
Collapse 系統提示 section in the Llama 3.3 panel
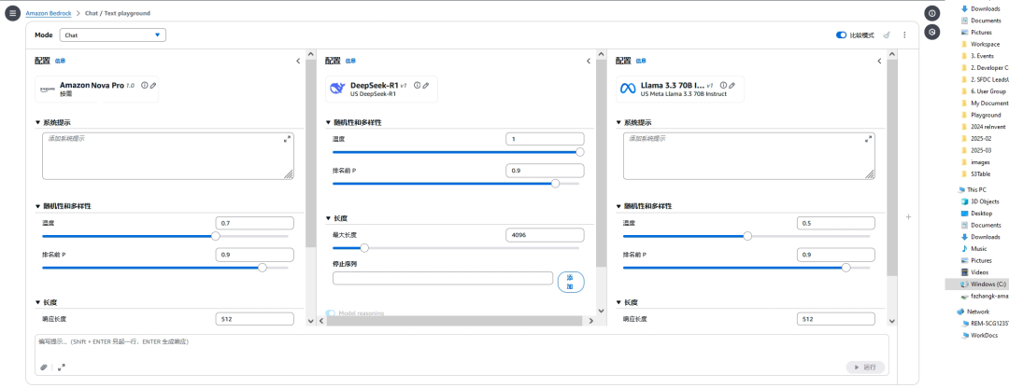tap(633, 123)
